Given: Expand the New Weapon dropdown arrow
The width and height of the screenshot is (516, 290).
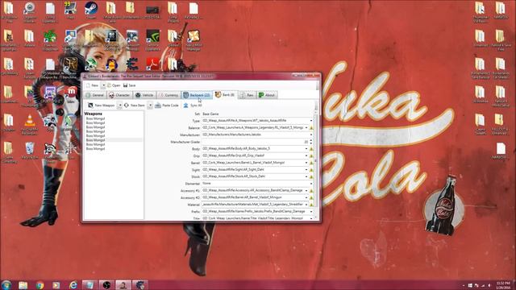Looking at the screenshot, I should (x=120, y=106).
